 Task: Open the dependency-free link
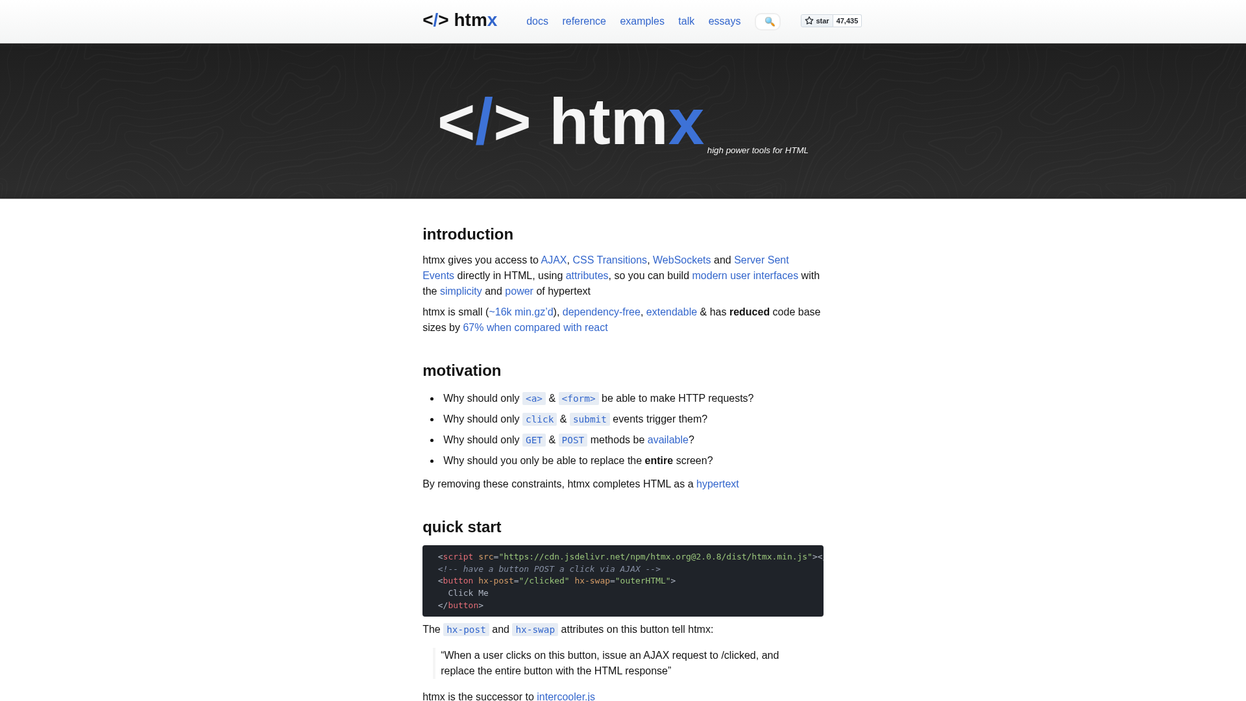point(601,312)
